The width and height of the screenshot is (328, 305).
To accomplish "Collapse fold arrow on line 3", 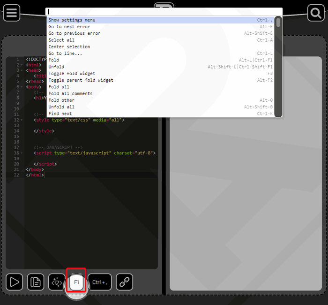I will [x=22, y=70].
